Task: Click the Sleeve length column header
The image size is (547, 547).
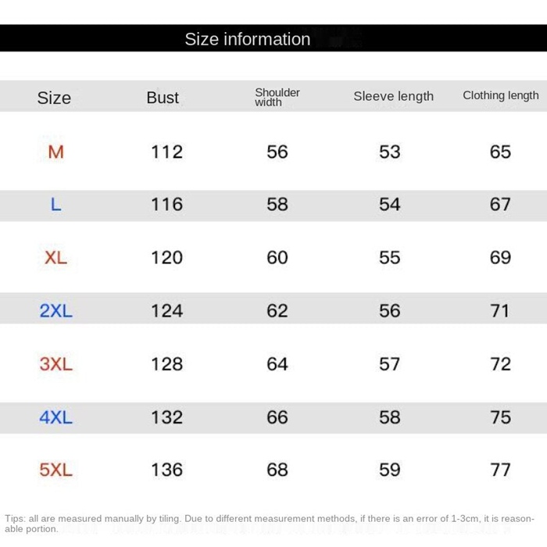Action: pyautogui.click(x=394, y=96)
